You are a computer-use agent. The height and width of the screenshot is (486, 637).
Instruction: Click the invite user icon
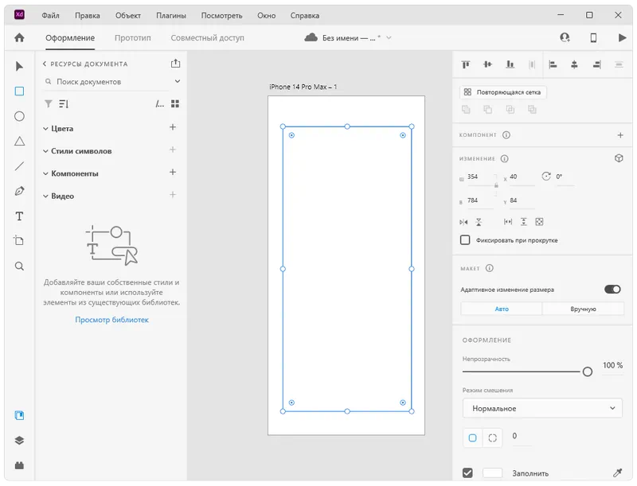[x=565, y=37]
